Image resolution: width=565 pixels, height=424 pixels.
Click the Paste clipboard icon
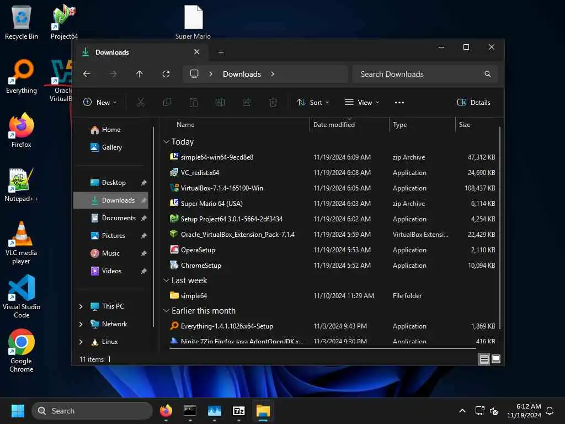(194, 102)
